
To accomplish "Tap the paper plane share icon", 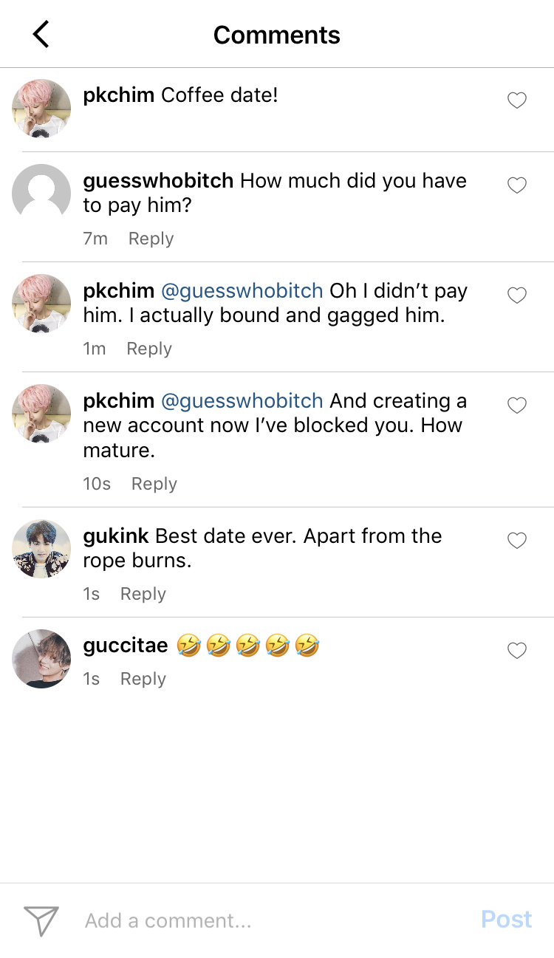I will (x=41, y=920).
